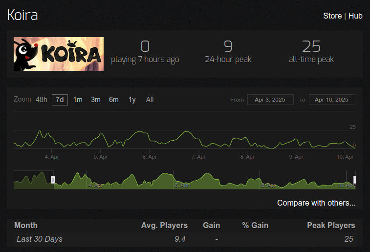Click the Koira game banner image
This screenshot has width=370, height=252.
59,54
